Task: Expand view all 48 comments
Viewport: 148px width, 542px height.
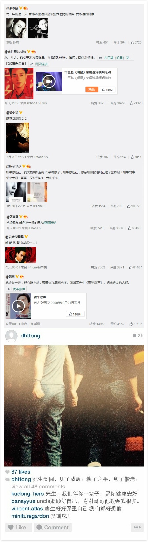Action: 38,487
